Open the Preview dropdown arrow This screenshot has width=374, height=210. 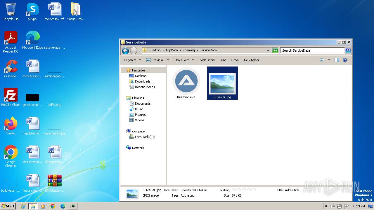click(x=168, y=60)
